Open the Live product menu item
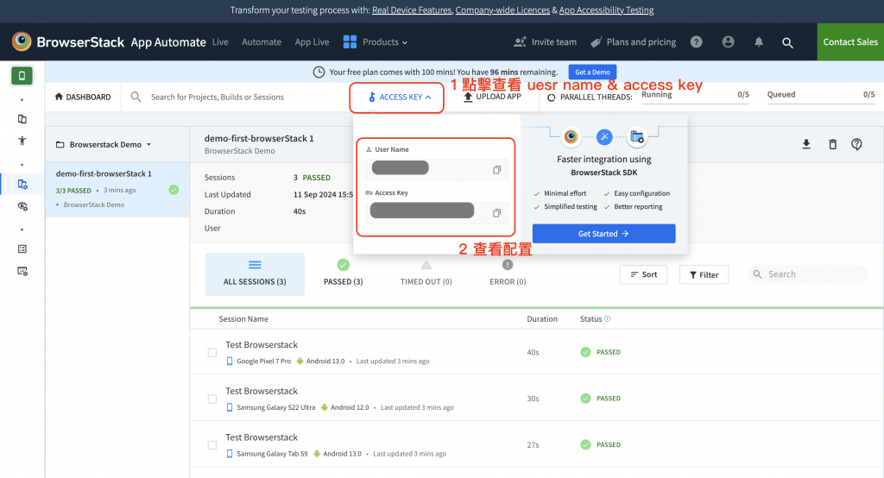The height and width of the screenshot is (478, 884). [220, 41]
